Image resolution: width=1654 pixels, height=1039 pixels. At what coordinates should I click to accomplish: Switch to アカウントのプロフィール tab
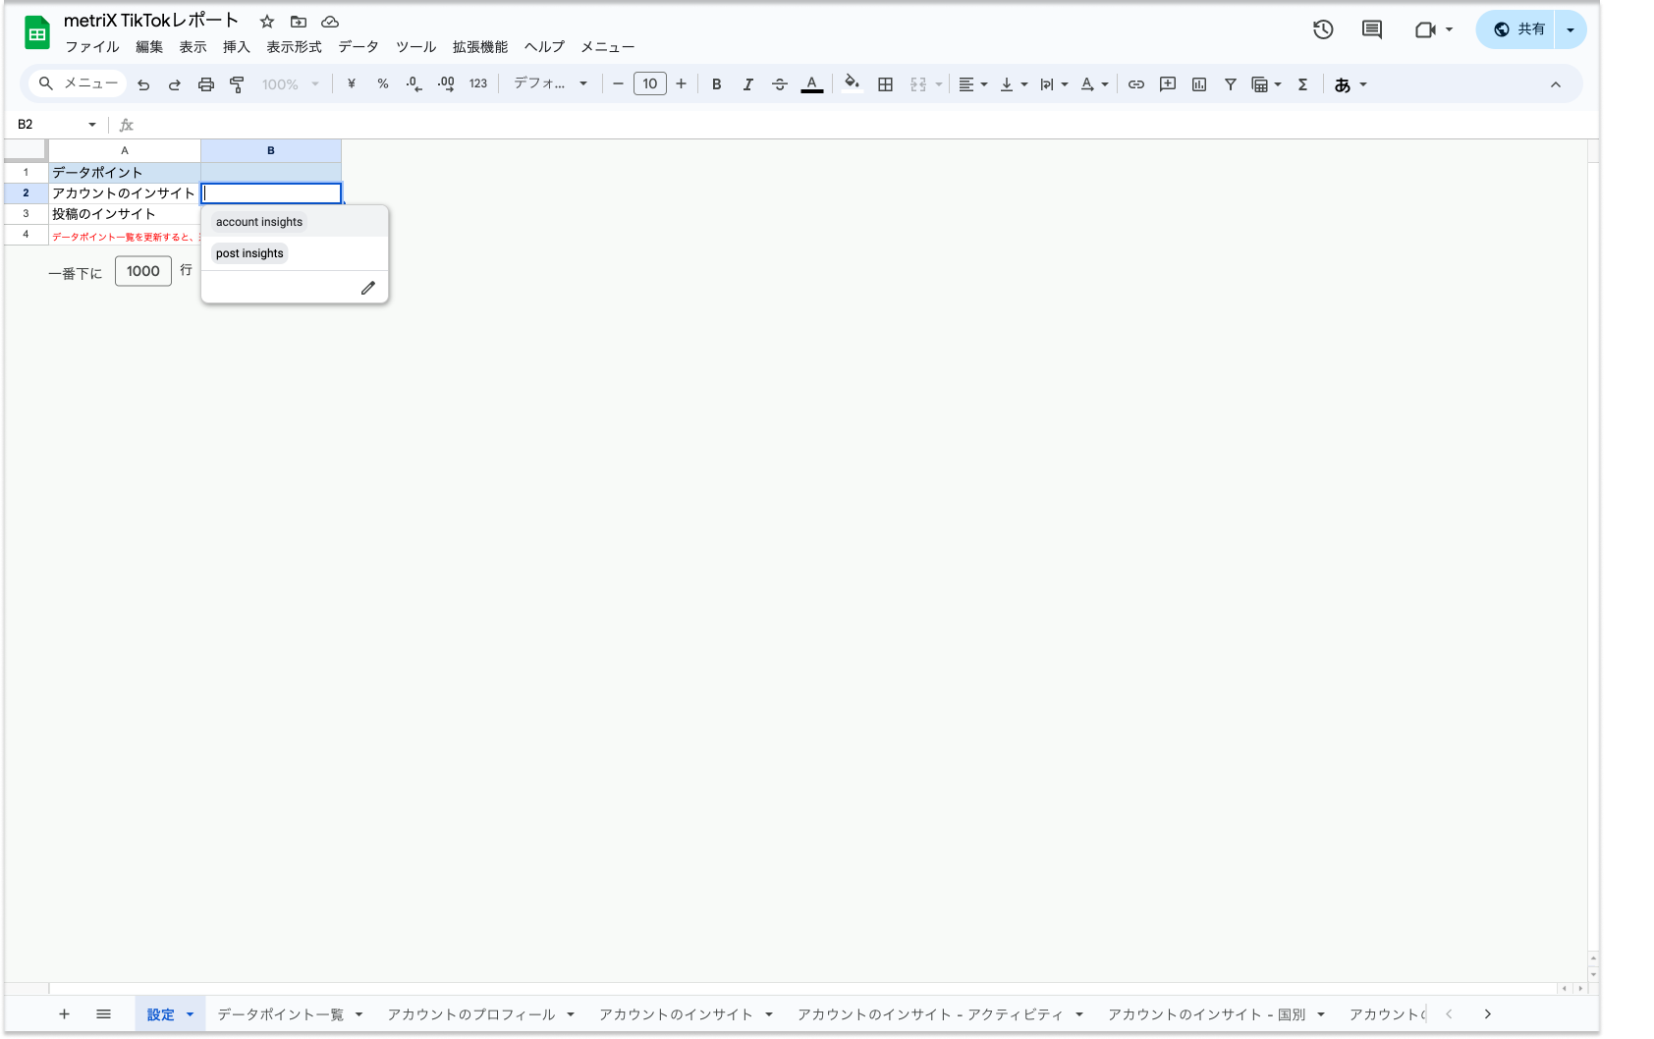(x=471, y=1014)
